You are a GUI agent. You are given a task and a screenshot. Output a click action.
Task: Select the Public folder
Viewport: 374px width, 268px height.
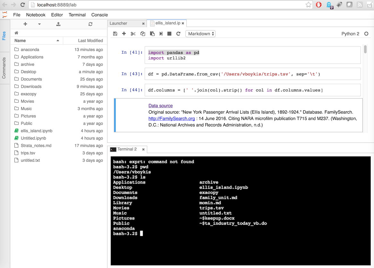pyautogui.click(x=59, y=123)
